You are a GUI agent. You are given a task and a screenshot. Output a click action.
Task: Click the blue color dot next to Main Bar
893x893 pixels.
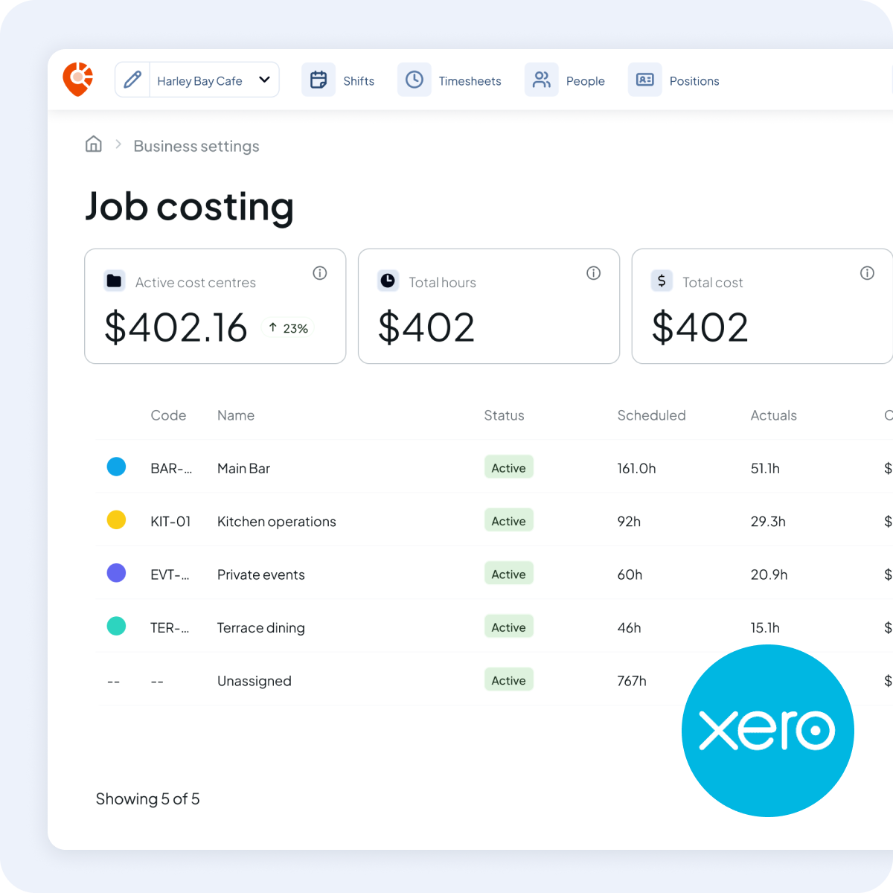pyautogui.click(x=117, y=467)
